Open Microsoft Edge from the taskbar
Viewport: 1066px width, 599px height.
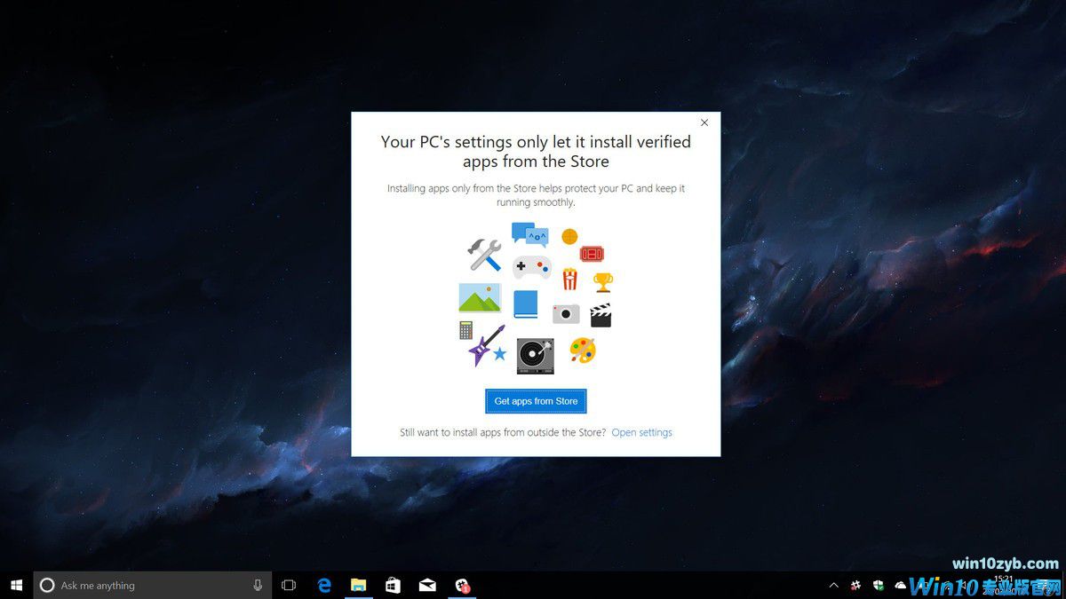click(x=323, y=585)
